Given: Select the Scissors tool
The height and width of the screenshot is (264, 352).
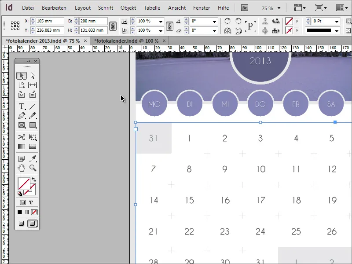Looking at the screenshot, I should tap(22, 137).
